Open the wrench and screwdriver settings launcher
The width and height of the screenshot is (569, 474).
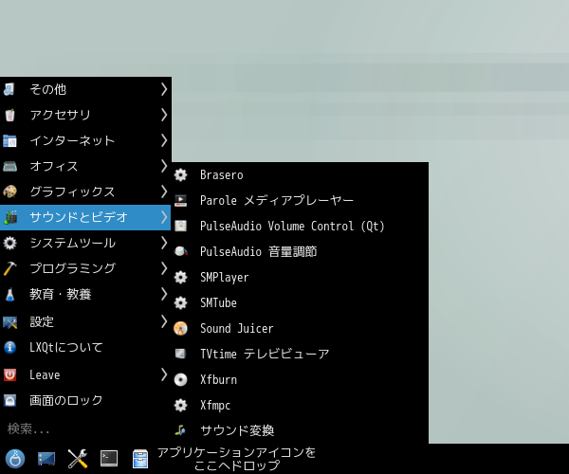pyautogui.click(x=78, y=459)
